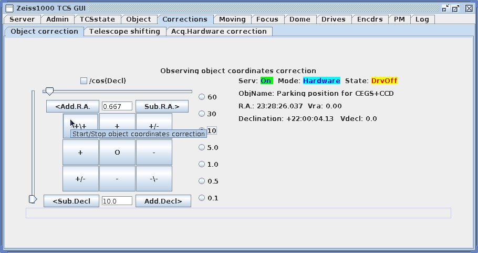Click the + button left of O
This screenshot has height=253, width=478.
(x=80, y=153)
